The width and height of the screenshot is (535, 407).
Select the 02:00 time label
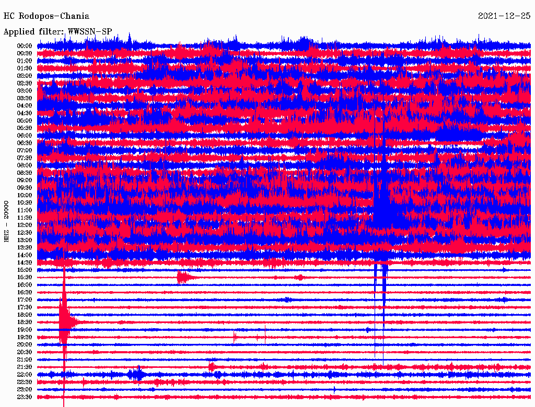point(25,76)
